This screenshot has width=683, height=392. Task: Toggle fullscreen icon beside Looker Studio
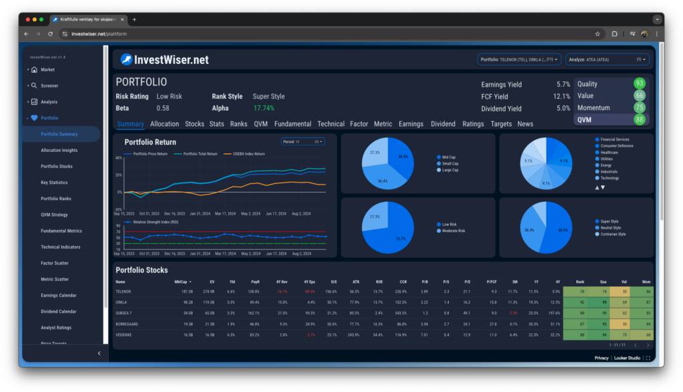click(648, 358)
